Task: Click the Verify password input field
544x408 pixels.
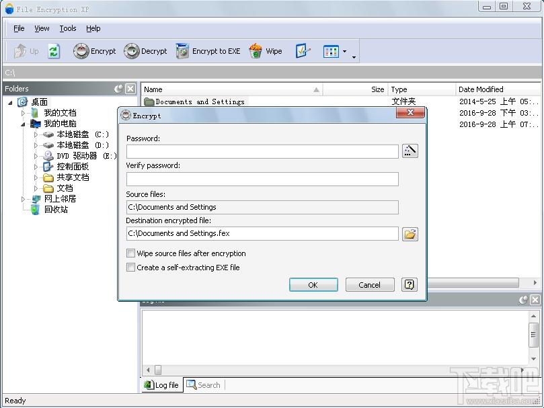Action: tap(262, 179)
